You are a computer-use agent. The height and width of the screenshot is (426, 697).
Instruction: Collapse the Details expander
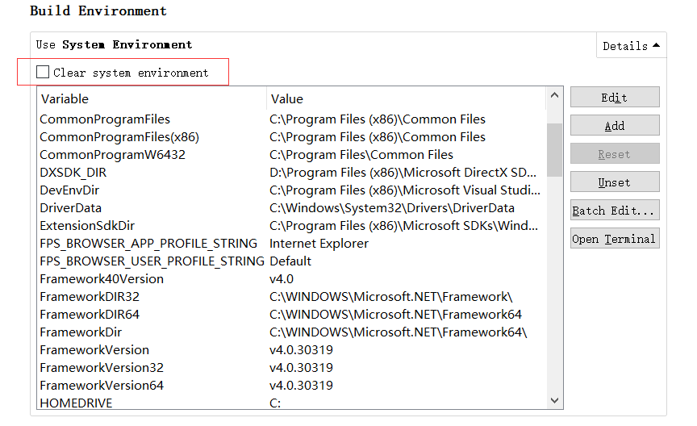pyautogui.click(x=631, y=46)
